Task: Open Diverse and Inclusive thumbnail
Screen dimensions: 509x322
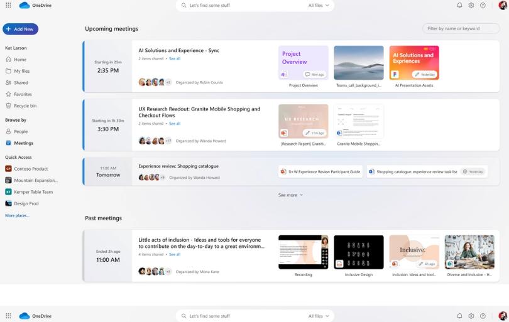Action: [469, 252]
